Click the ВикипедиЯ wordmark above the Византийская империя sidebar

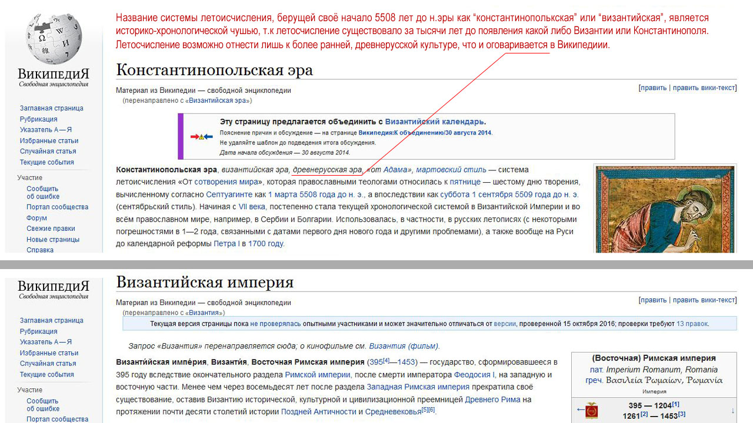click(x=54, y=286)
